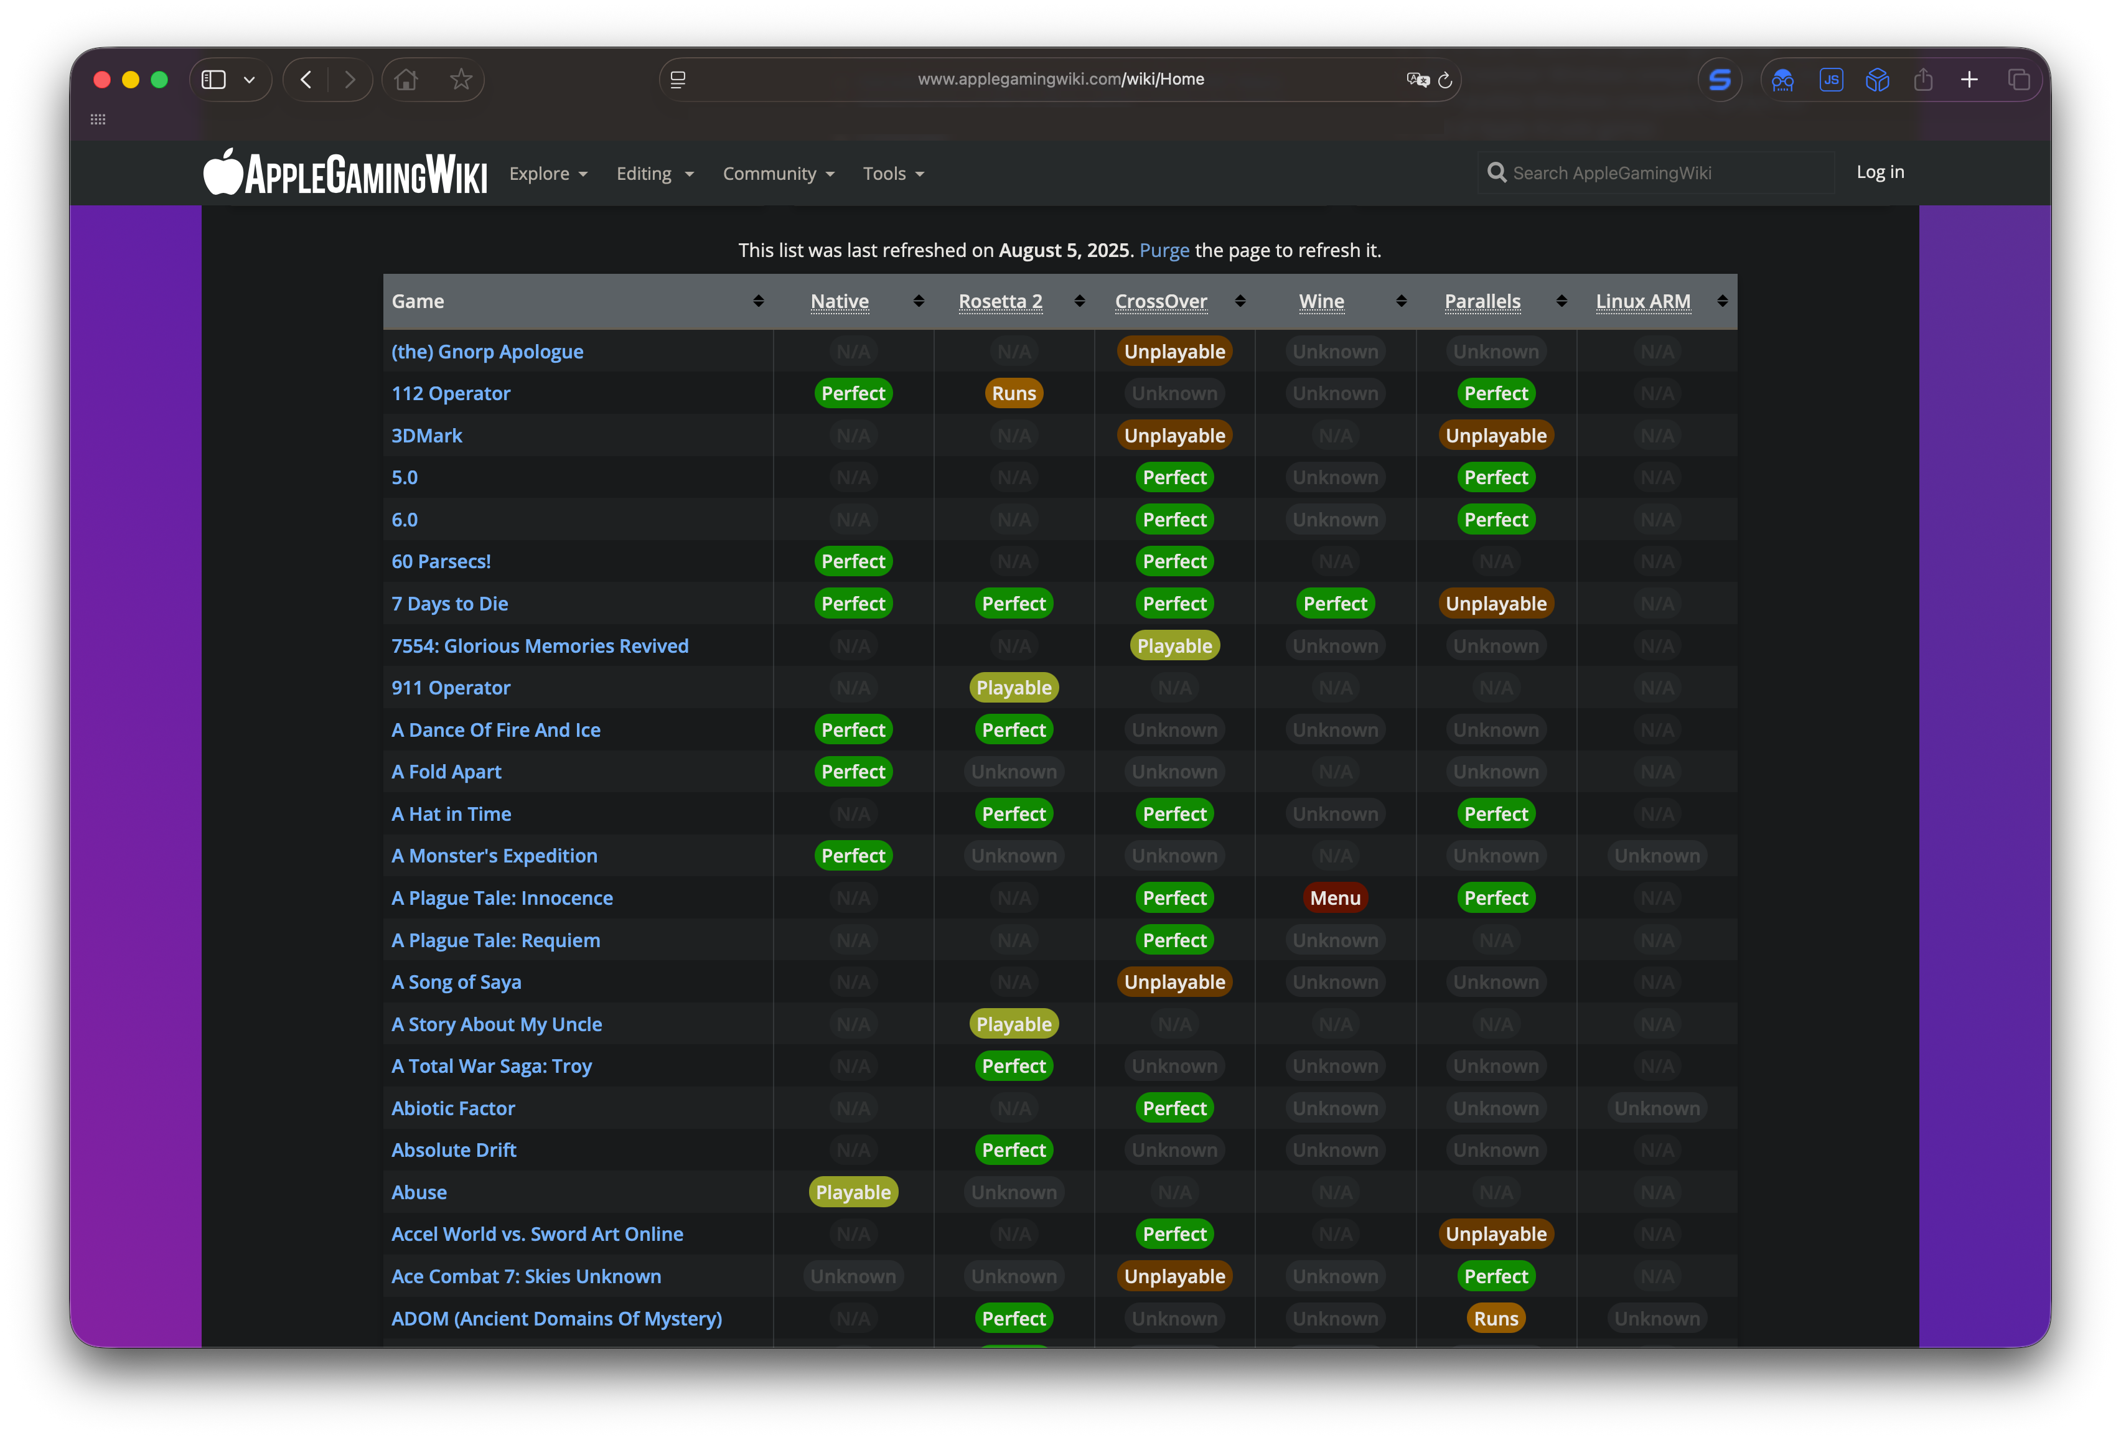Sort table by Game column arrows
This screenshot has height=1440, width=2121.
click(759, 301)
